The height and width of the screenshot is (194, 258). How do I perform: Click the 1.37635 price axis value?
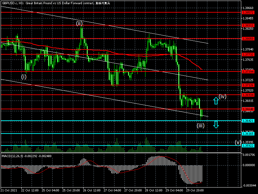pos(248,60)
